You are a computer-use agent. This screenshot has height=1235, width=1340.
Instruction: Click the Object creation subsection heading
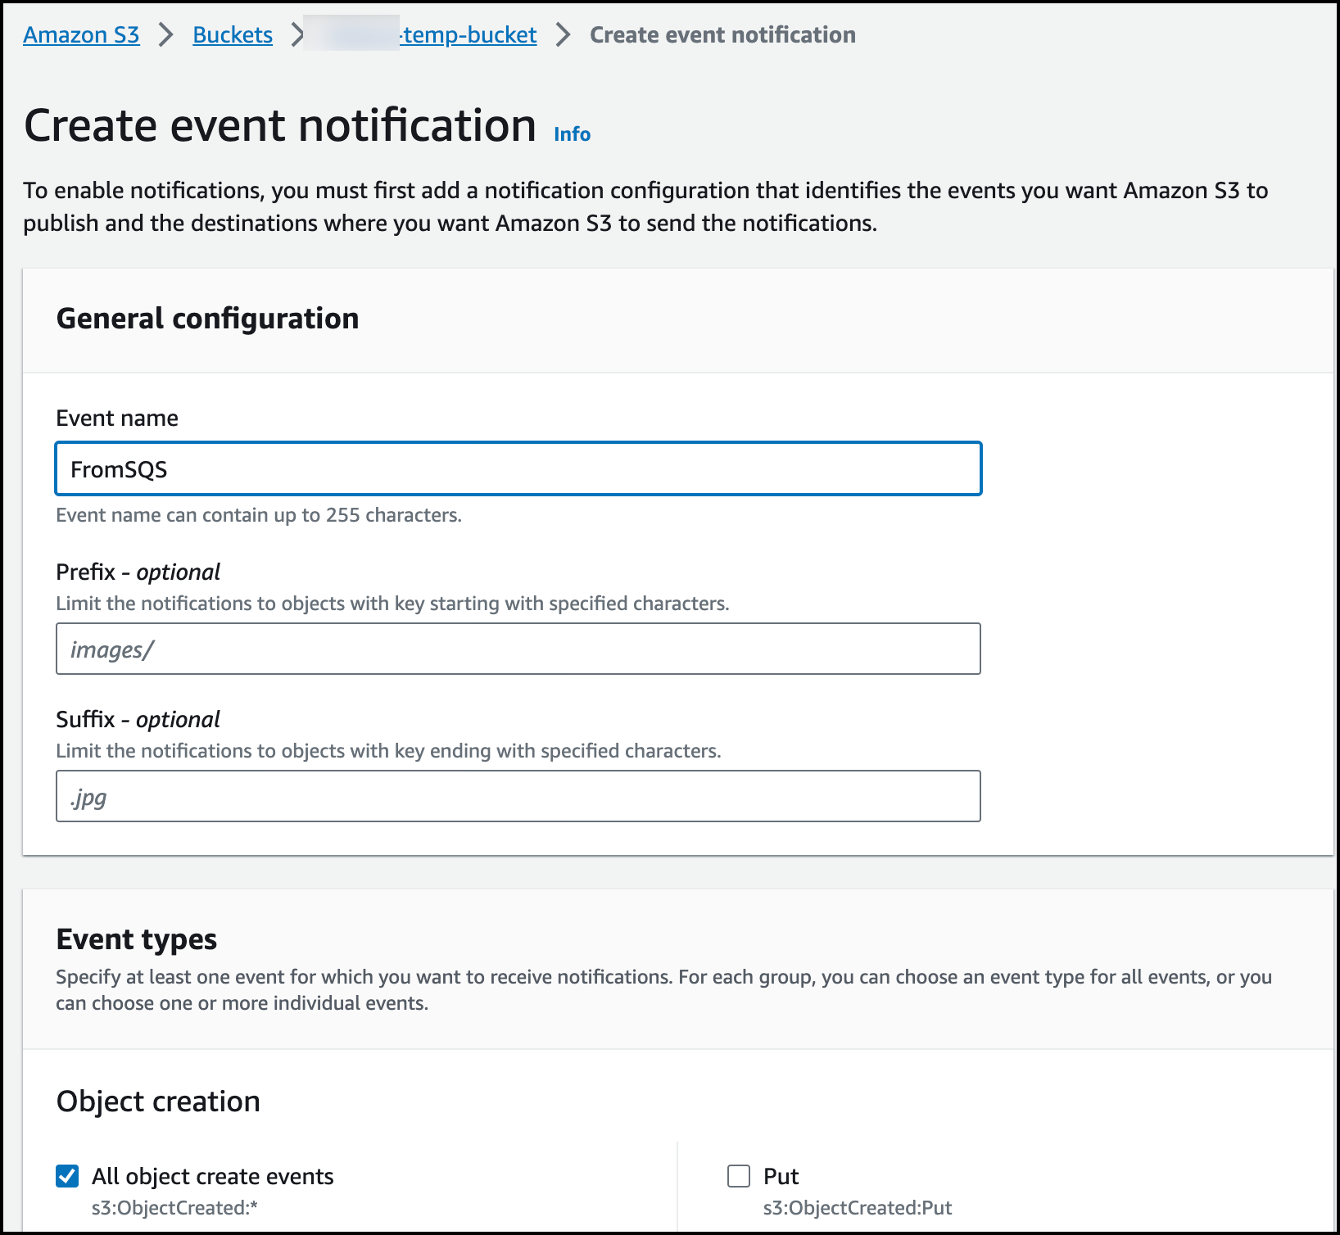pyautogui.click(x=158, y=1102)
